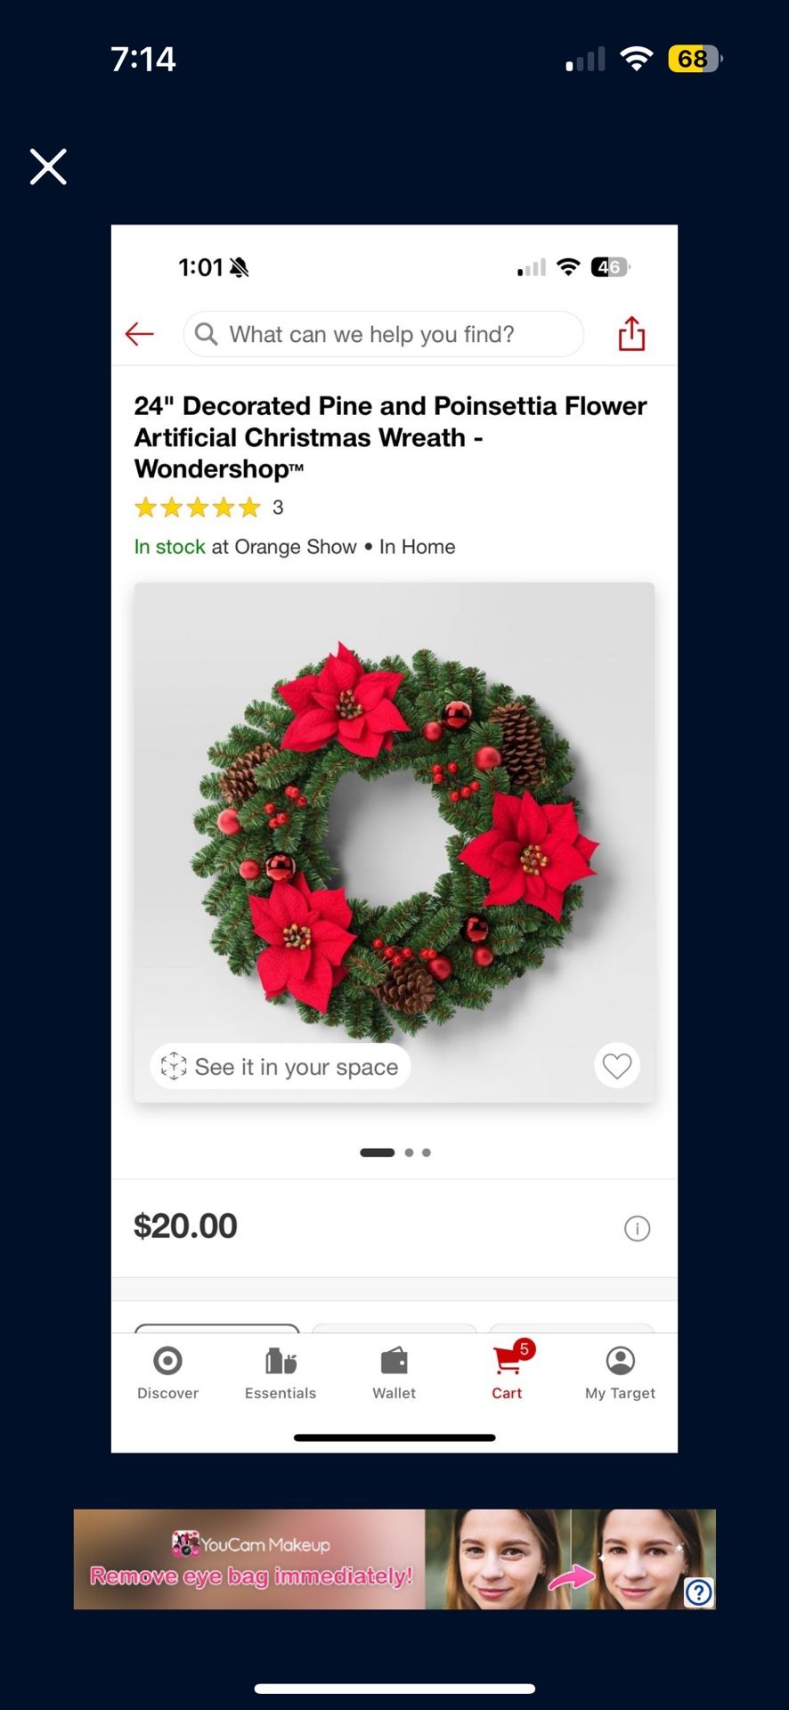Tap the wreath product image
The image size is (789, 1710).
394,842
